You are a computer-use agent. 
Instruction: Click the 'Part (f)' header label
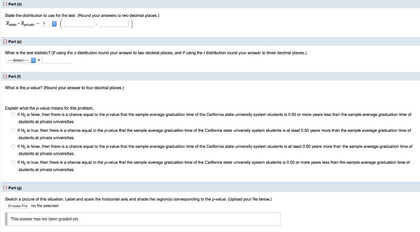tap(14, 77)
